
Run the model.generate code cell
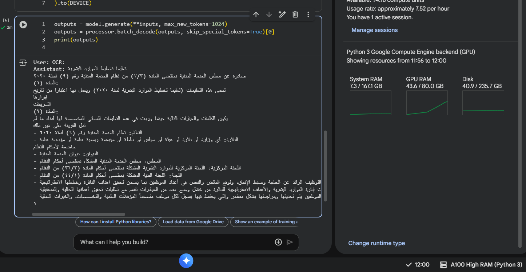(x=23, y=25)
